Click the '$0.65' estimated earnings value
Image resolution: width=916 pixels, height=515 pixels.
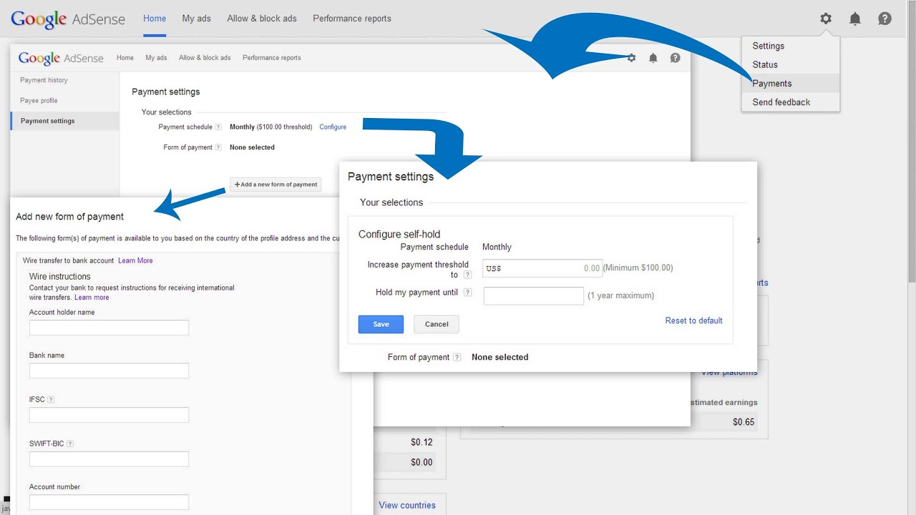(x=744, y=422)
